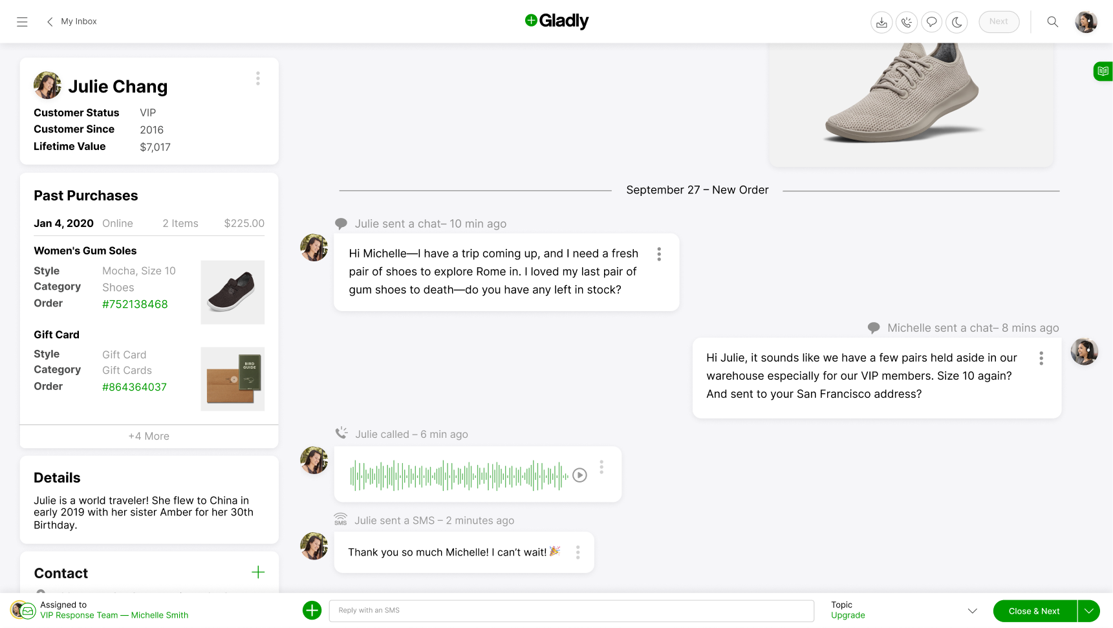Screen dimensions: 1113x628
Task: Expand +4 More past purchases
Action: (149, 436)
